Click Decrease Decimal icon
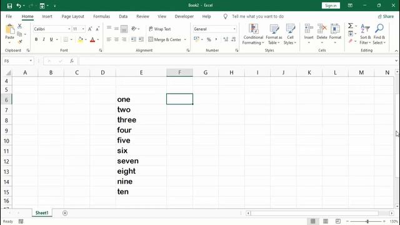Image resolution: width=400 pixels, height=225 pixels. click(234, 39)
